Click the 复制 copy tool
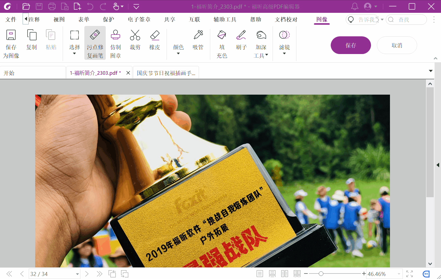Viewport: 441px width, 279px height. (x=31, y=40)
